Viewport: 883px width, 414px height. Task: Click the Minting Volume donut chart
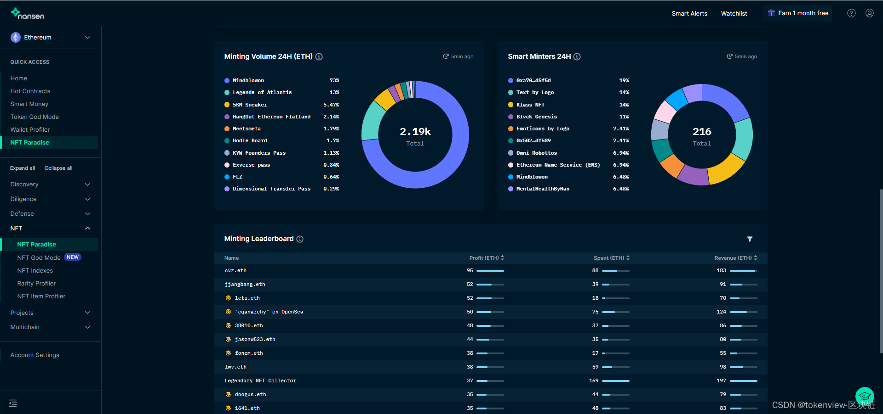[x=415, y=134]
